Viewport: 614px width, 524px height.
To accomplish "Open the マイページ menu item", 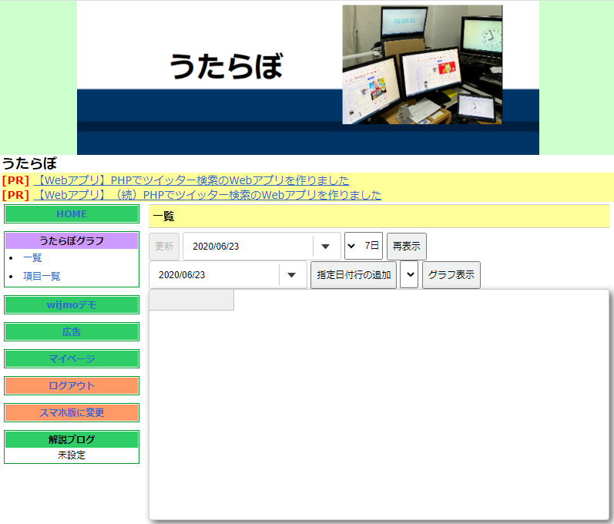I will pyautogui.click(x=72, y=359).
